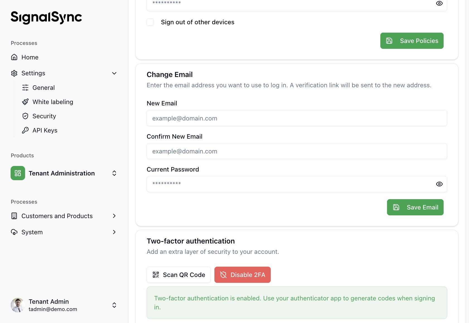
Task: Click the Scan QR Code button
Action: (179, 275)
